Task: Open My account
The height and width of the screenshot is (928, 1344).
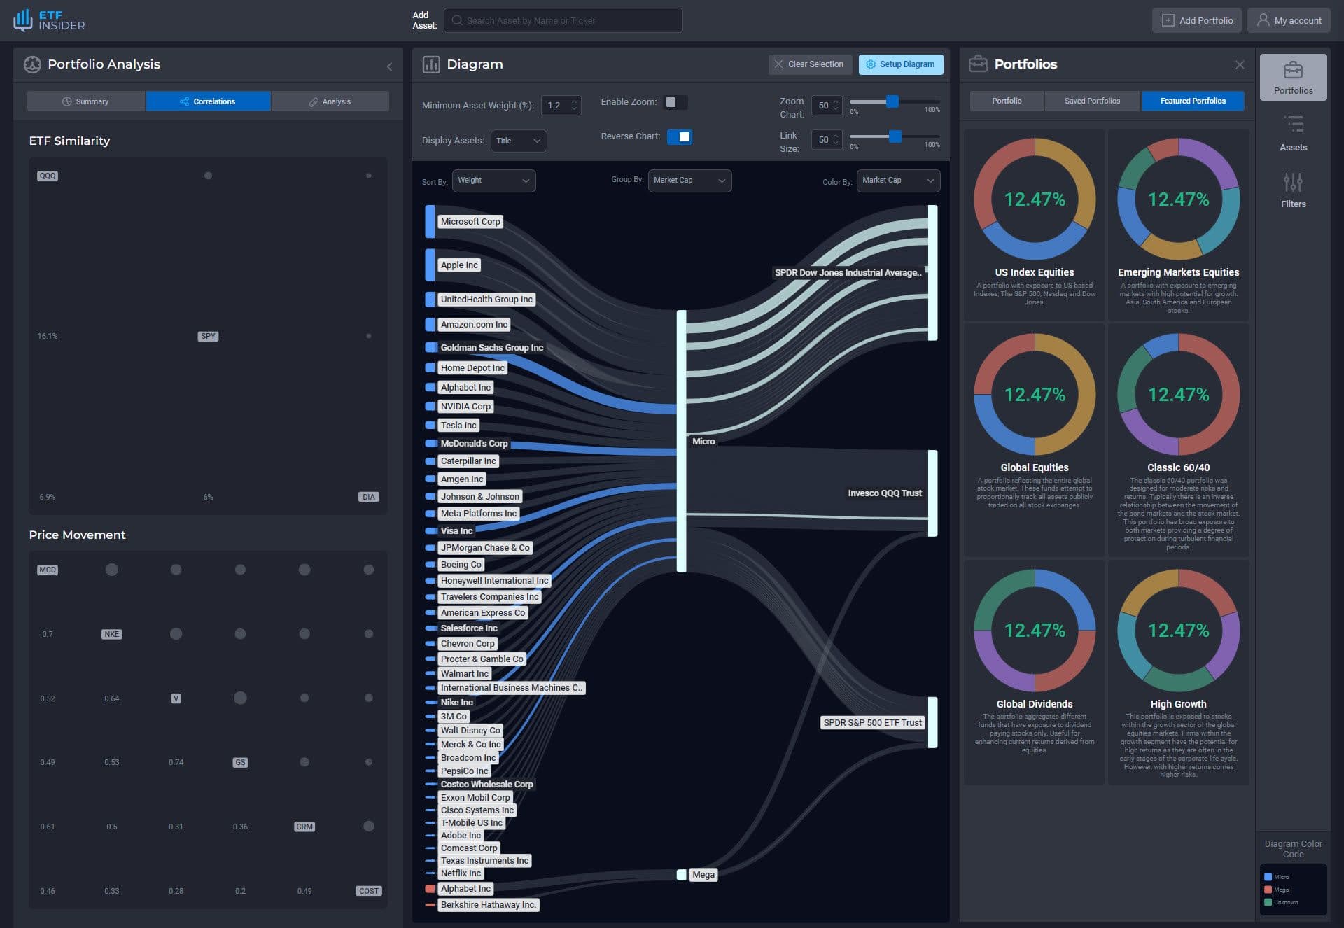Action: pos(1289,20)
